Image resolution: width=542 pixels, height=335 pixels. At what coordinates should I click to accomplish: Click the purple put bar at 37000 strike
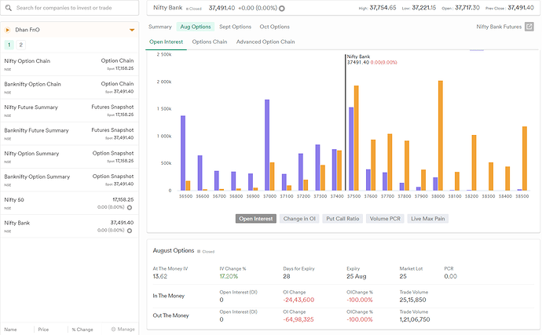[x=267, y=145]
